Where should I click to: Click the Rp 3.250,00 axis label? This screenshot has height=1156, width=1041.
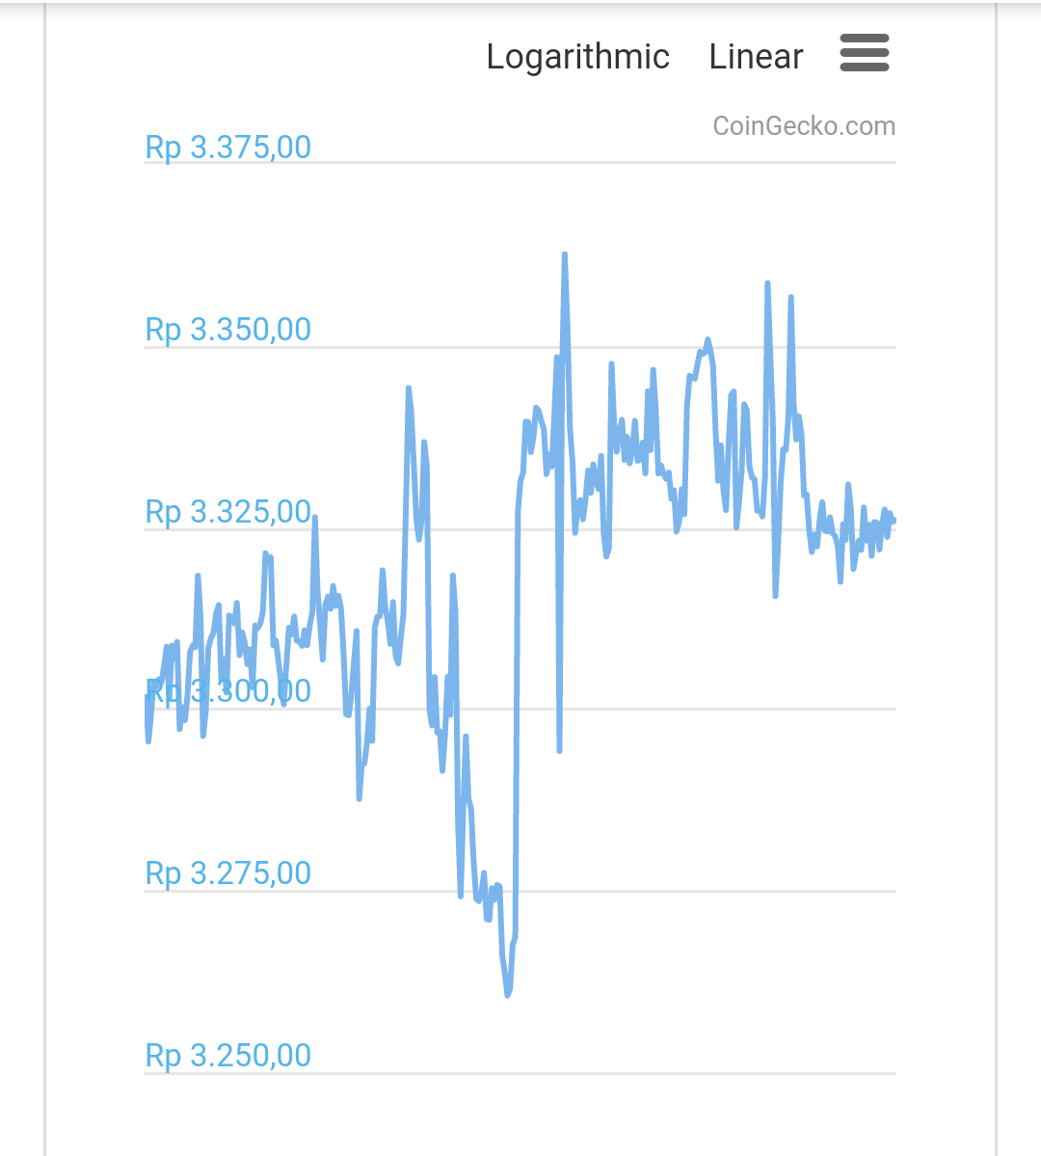tap(228, 1056)
